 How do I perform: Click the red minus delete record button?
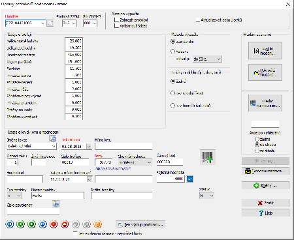point(54,224)
